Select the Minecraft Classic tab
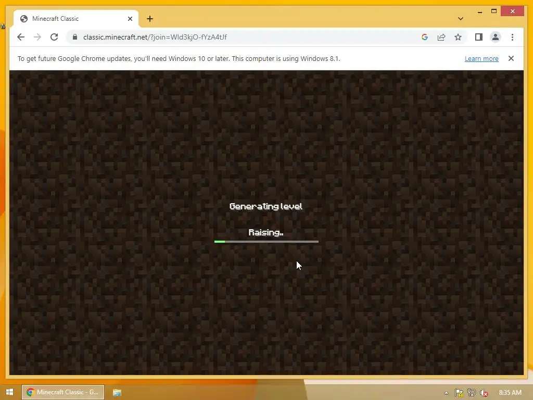The image size is (533, 400). tap(76, 19)
